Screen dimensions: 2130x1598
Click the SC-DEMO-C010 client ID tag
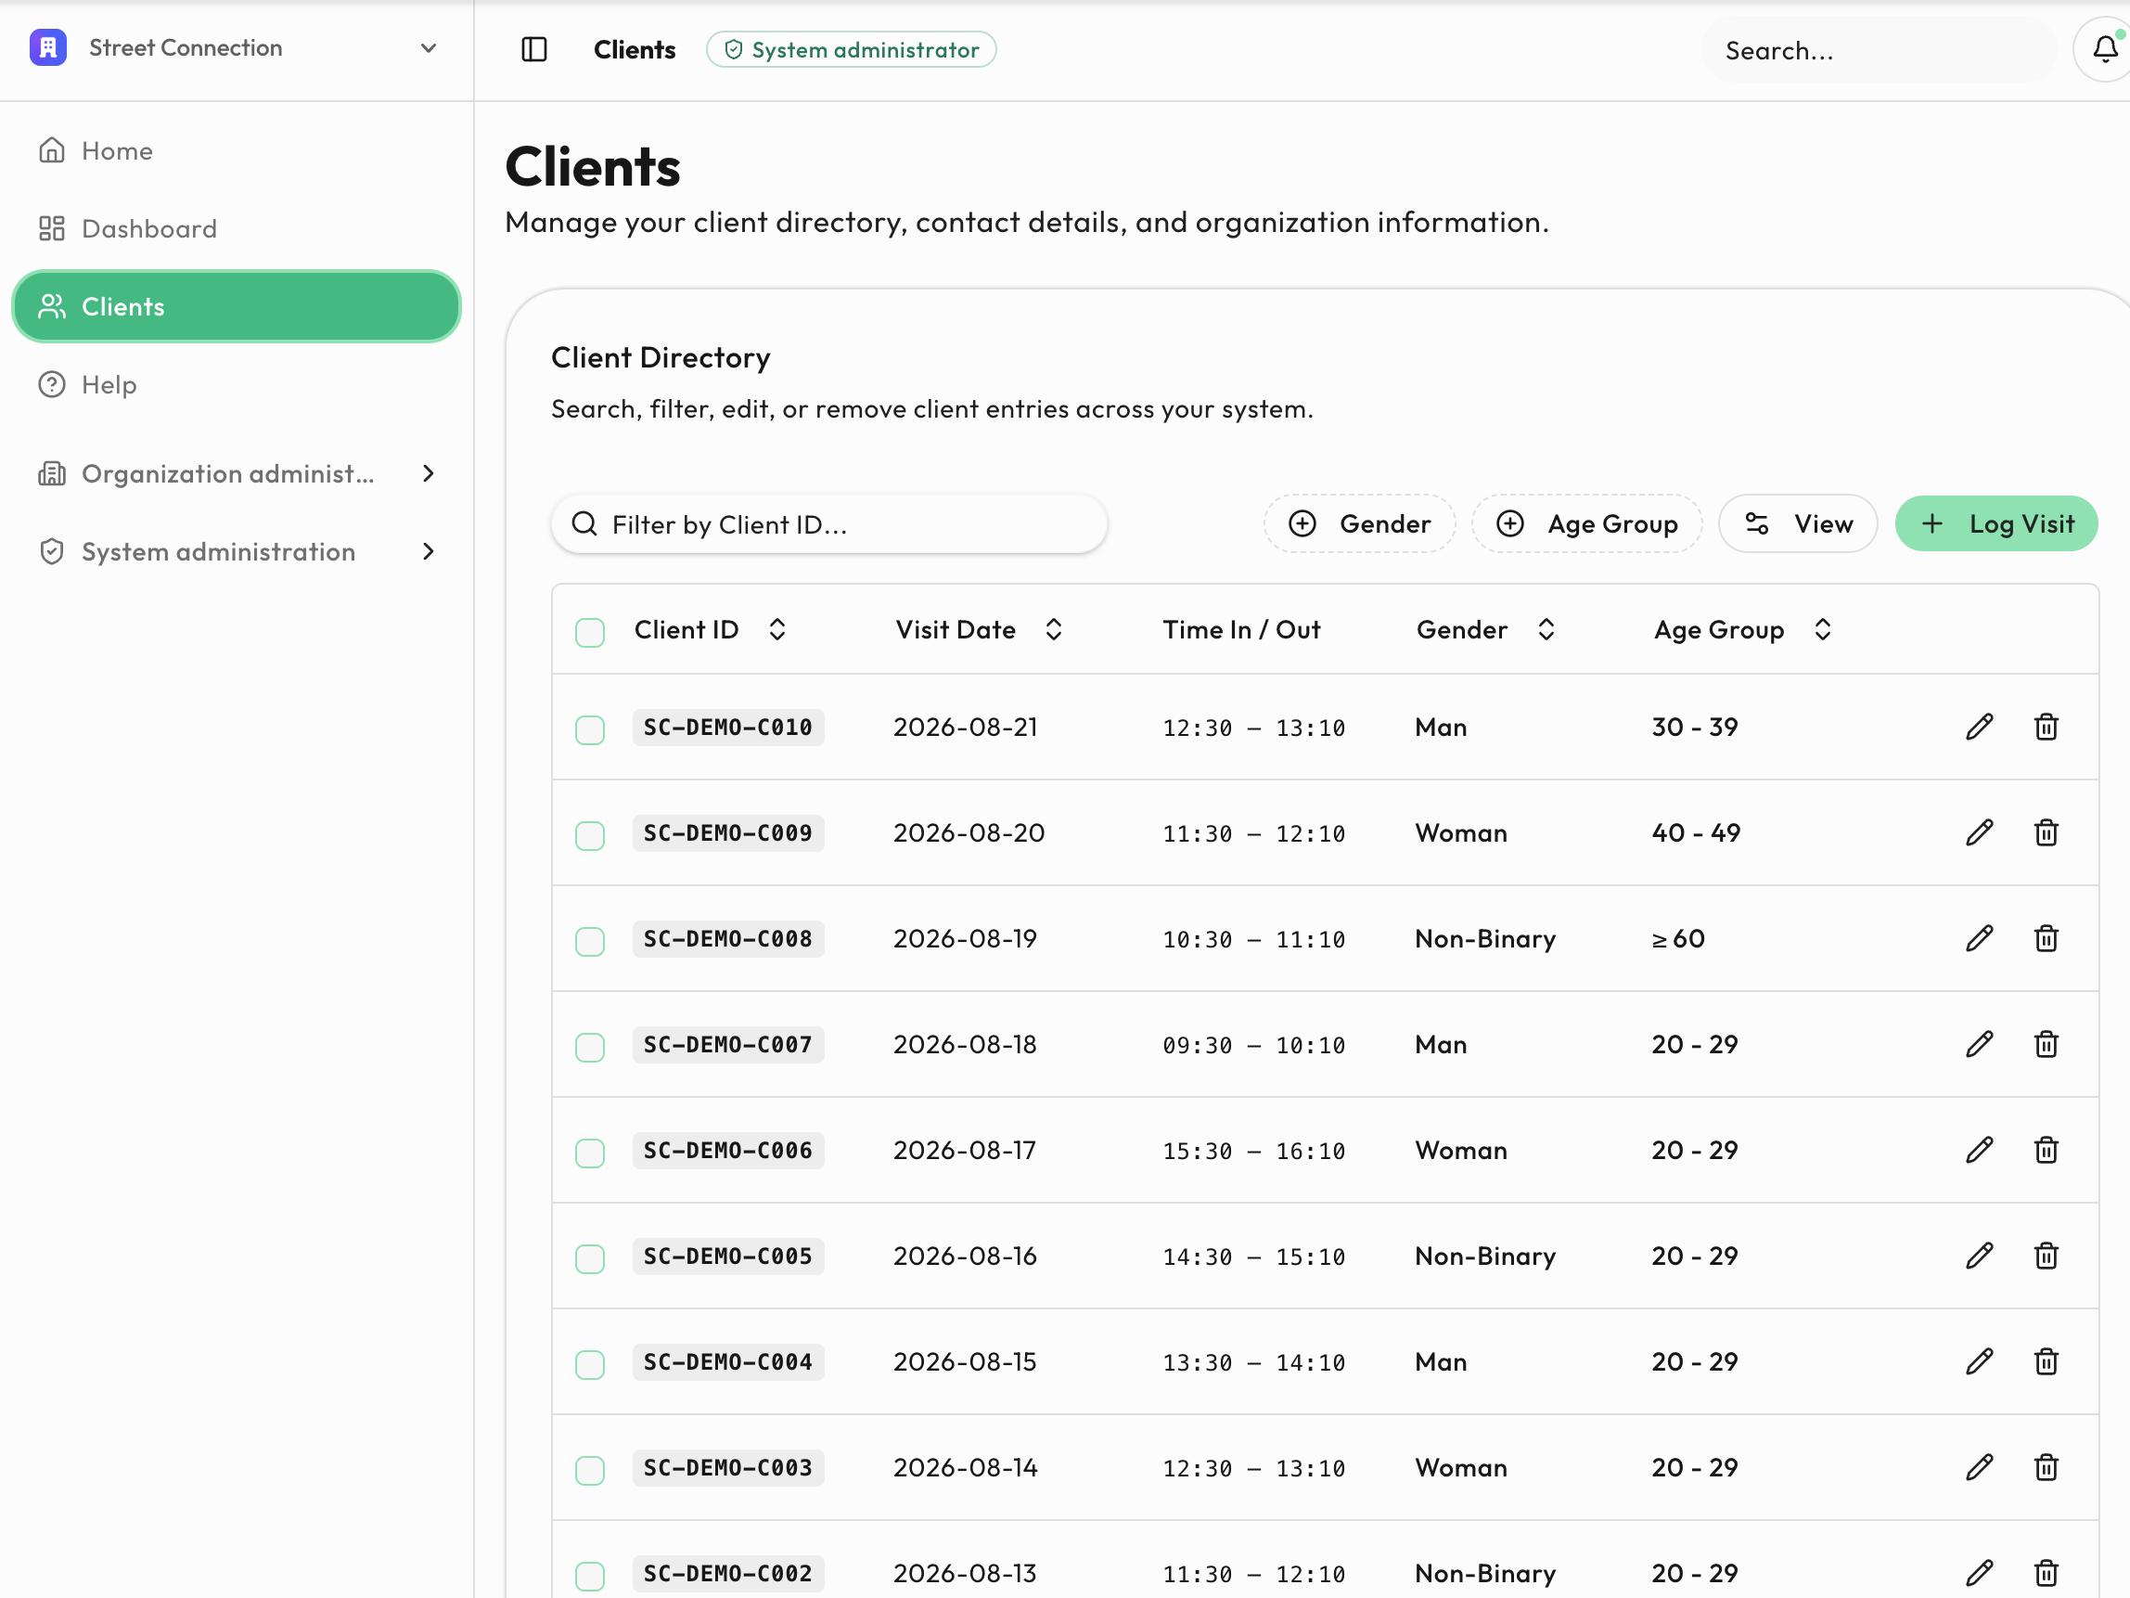pyautogui.click(x=728, y=727)
